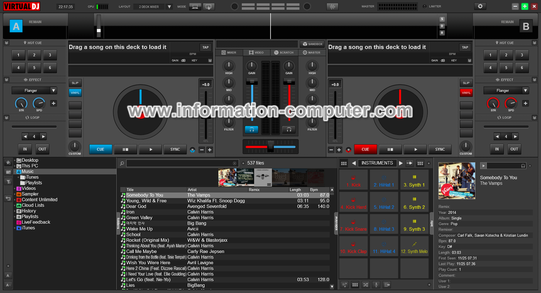Viewport: 541px width, 293px height.
Task: Click the filter folder icon in the sidebar
Action: 8,182
